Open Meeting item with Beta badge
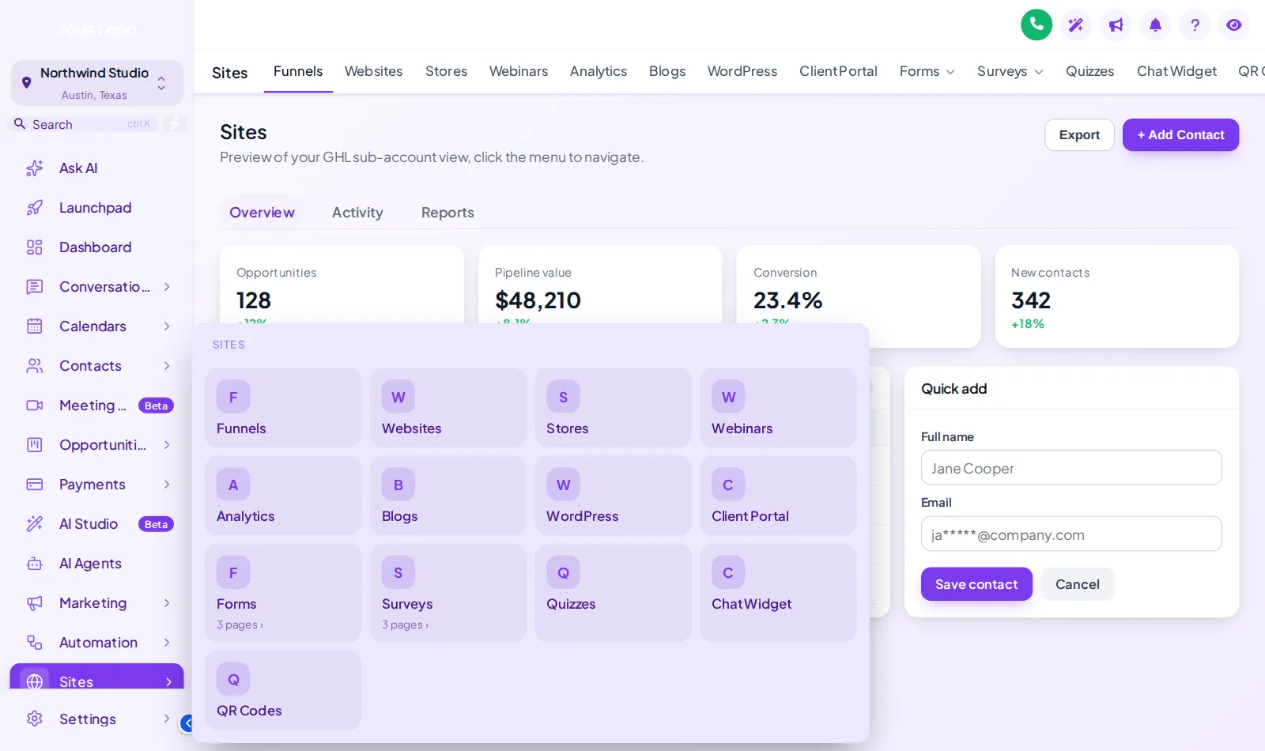This screenshot has height=751, width=1265. [x=96, y=406]
